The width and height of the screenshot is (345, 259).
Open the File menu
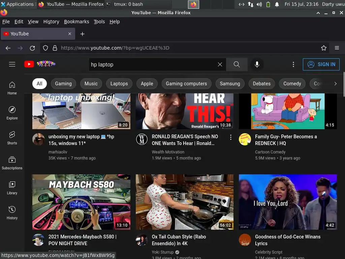6,22
